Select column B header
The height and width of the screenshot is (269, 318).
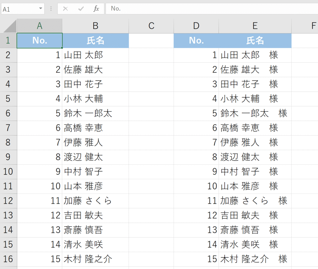point(95,26)
